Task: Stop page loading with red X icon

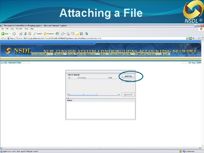Action: click(x=21, y=34)
